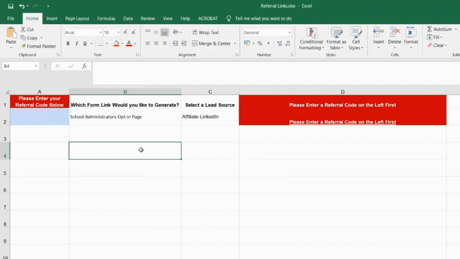Click the AutoSum sigma icon

tap(429, 29)
